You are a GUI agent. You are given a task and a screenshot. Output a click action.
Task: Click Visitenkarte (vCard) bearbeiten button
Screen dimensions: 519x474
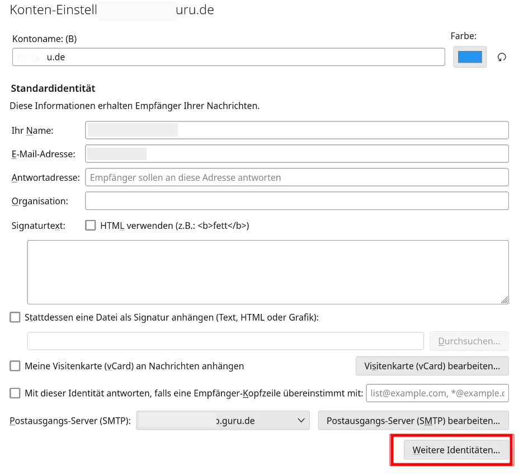[x=432, y=365]
